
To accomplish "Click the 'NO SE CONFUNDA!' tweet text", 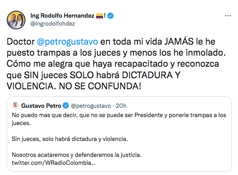I will coord(100,86).
